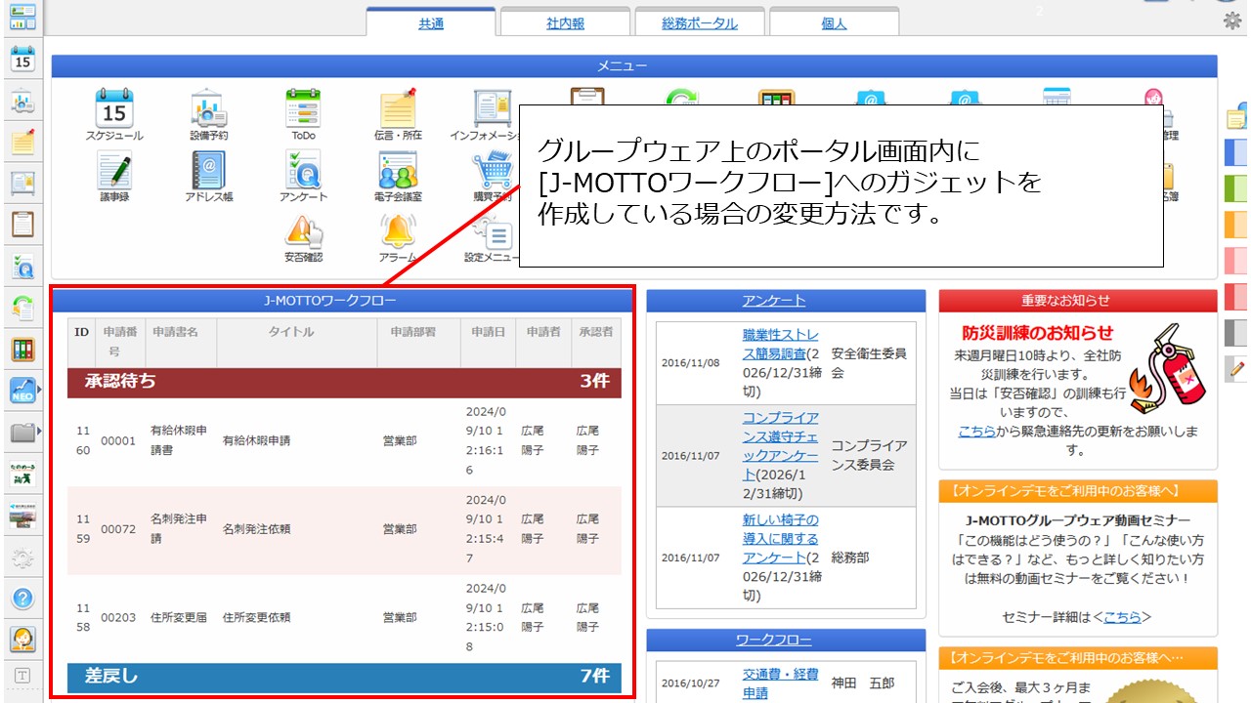Choose the blue color theme swatch

[x=1235, y=152]
